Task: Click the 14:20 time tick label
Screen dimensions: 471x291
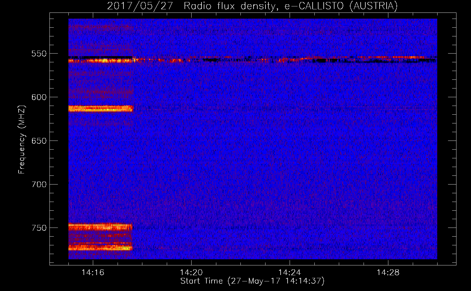Action: click(191, 273)
